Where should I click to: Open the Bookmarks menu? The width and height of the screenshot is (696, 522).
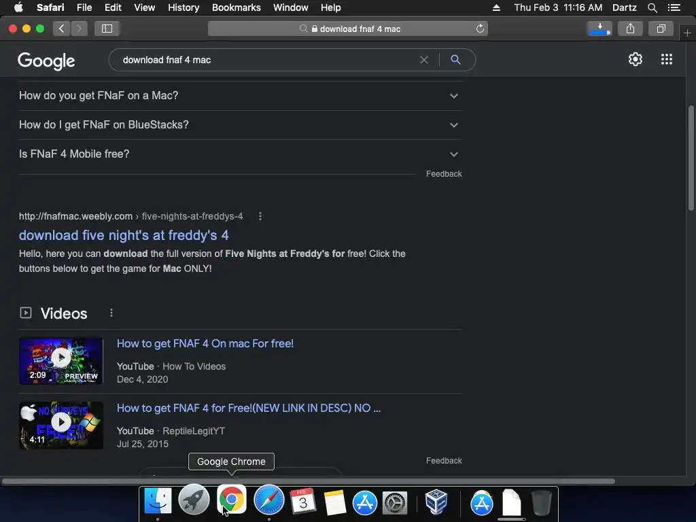pos(236,7)
